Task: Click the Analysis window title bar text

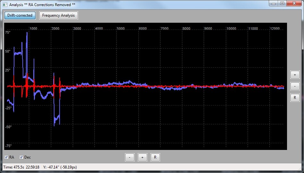Action: click(42, 5)
